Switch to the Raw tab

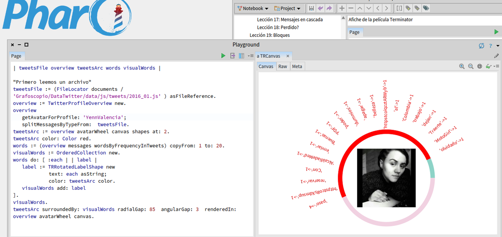(x=283, y=66)
